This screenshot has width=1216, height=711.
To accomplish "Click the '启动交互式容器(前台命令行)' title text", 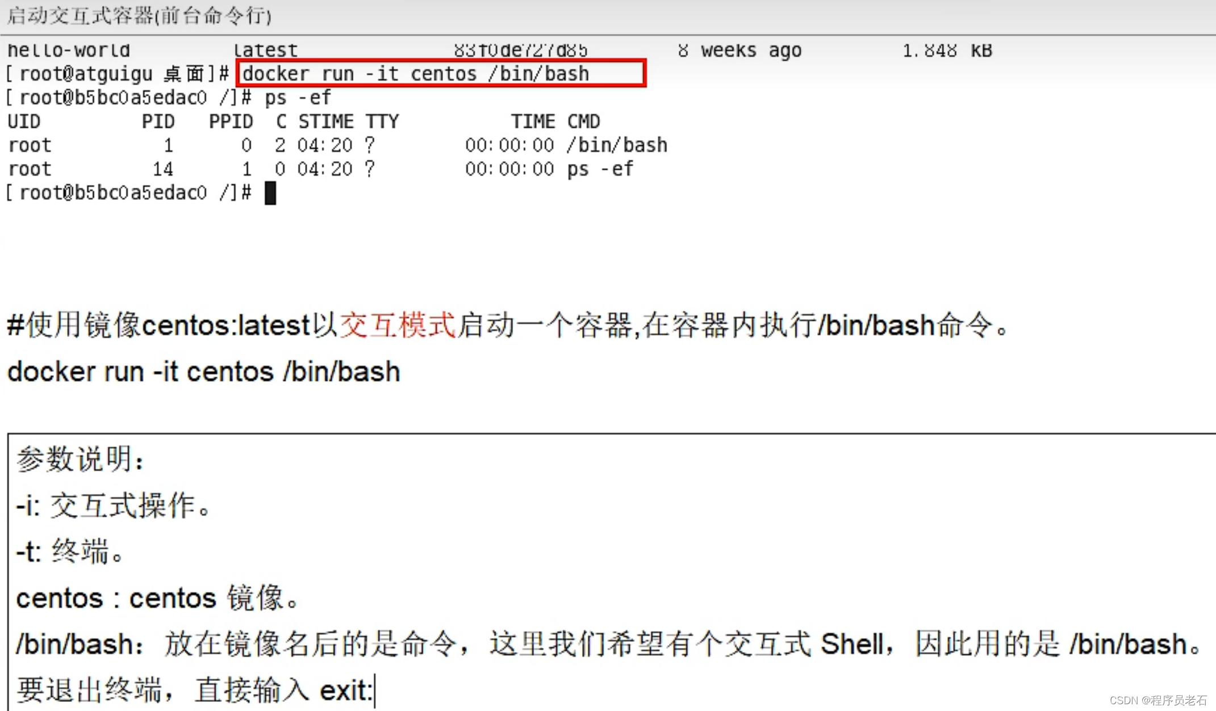I will tap(139, 16).
